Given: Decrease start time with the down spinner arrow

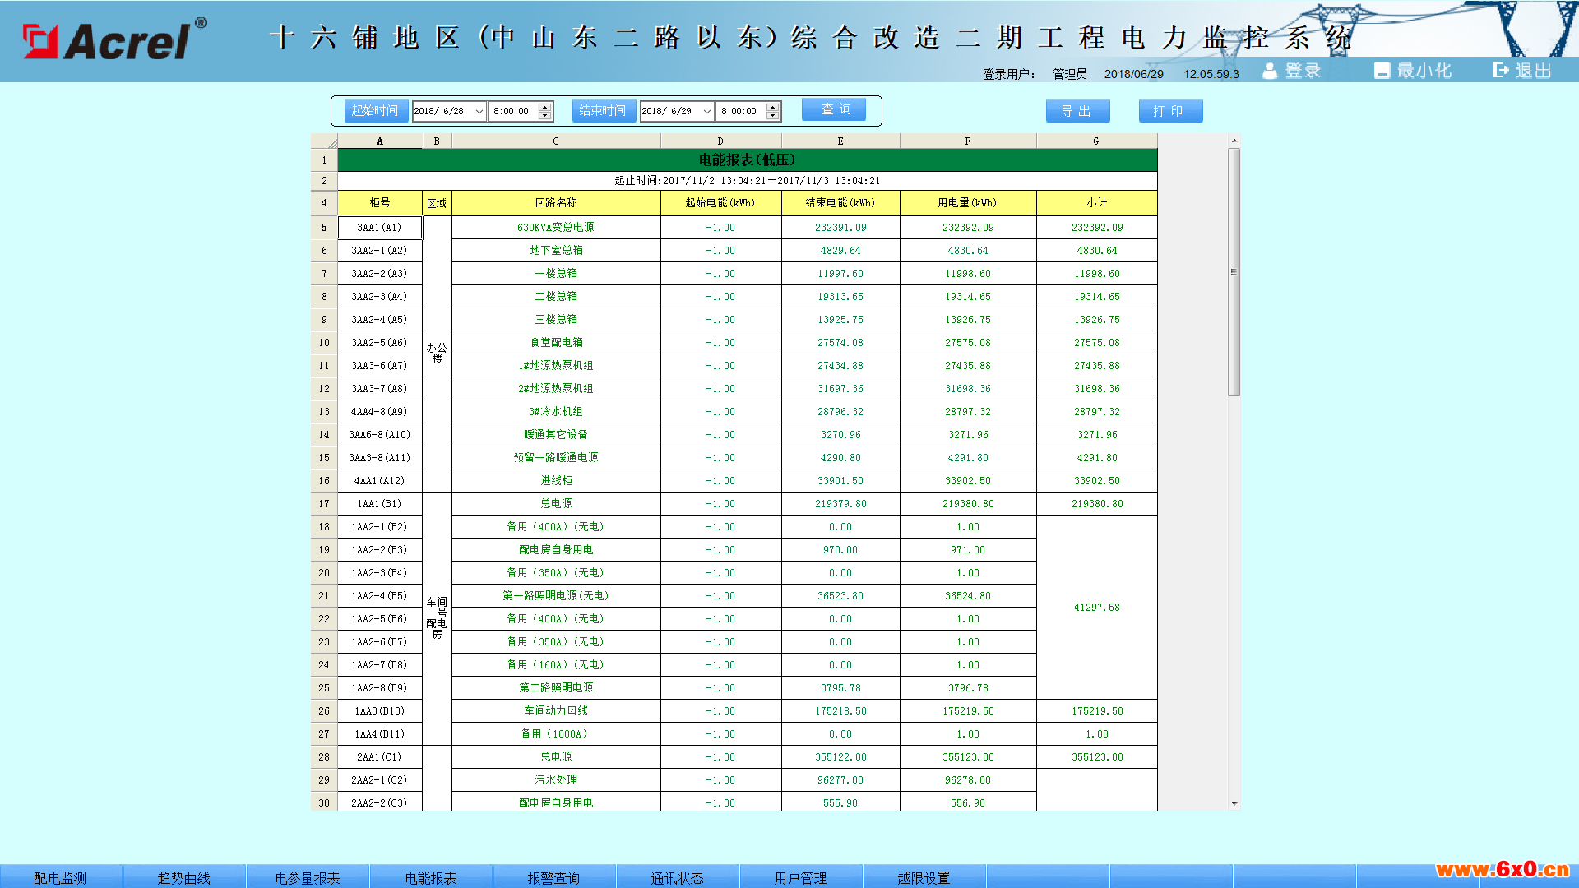Looking at the screenshot, I should tap(544, 116).
